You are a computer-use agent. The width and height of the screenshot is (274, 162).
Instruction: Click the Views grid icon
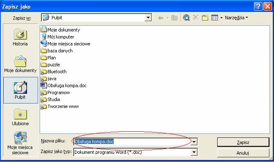[215, 18]
